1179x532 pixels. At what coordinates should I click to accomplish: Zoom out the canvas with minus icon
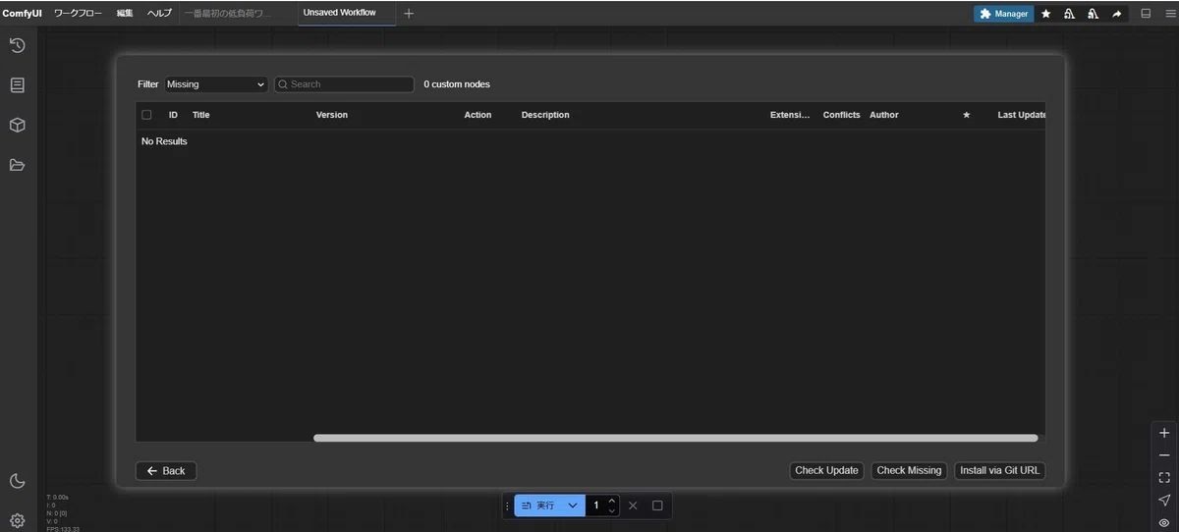[1164, 455]
